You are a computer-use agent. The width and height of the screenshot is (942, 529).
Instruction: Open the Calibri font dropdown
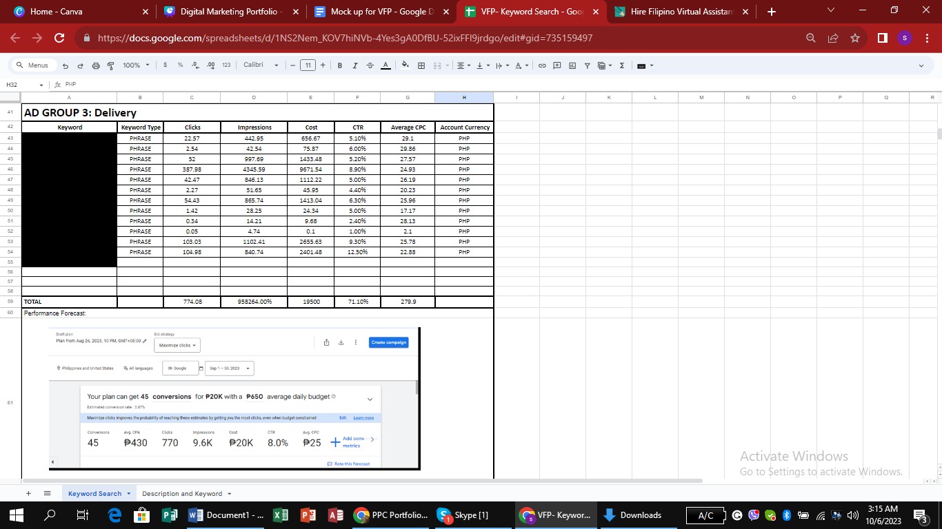coord(261,65)
